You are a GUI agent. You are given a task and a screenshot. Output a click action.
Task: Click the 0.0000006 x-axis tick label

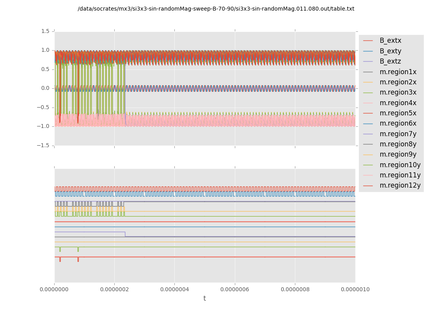pos(235,290)
